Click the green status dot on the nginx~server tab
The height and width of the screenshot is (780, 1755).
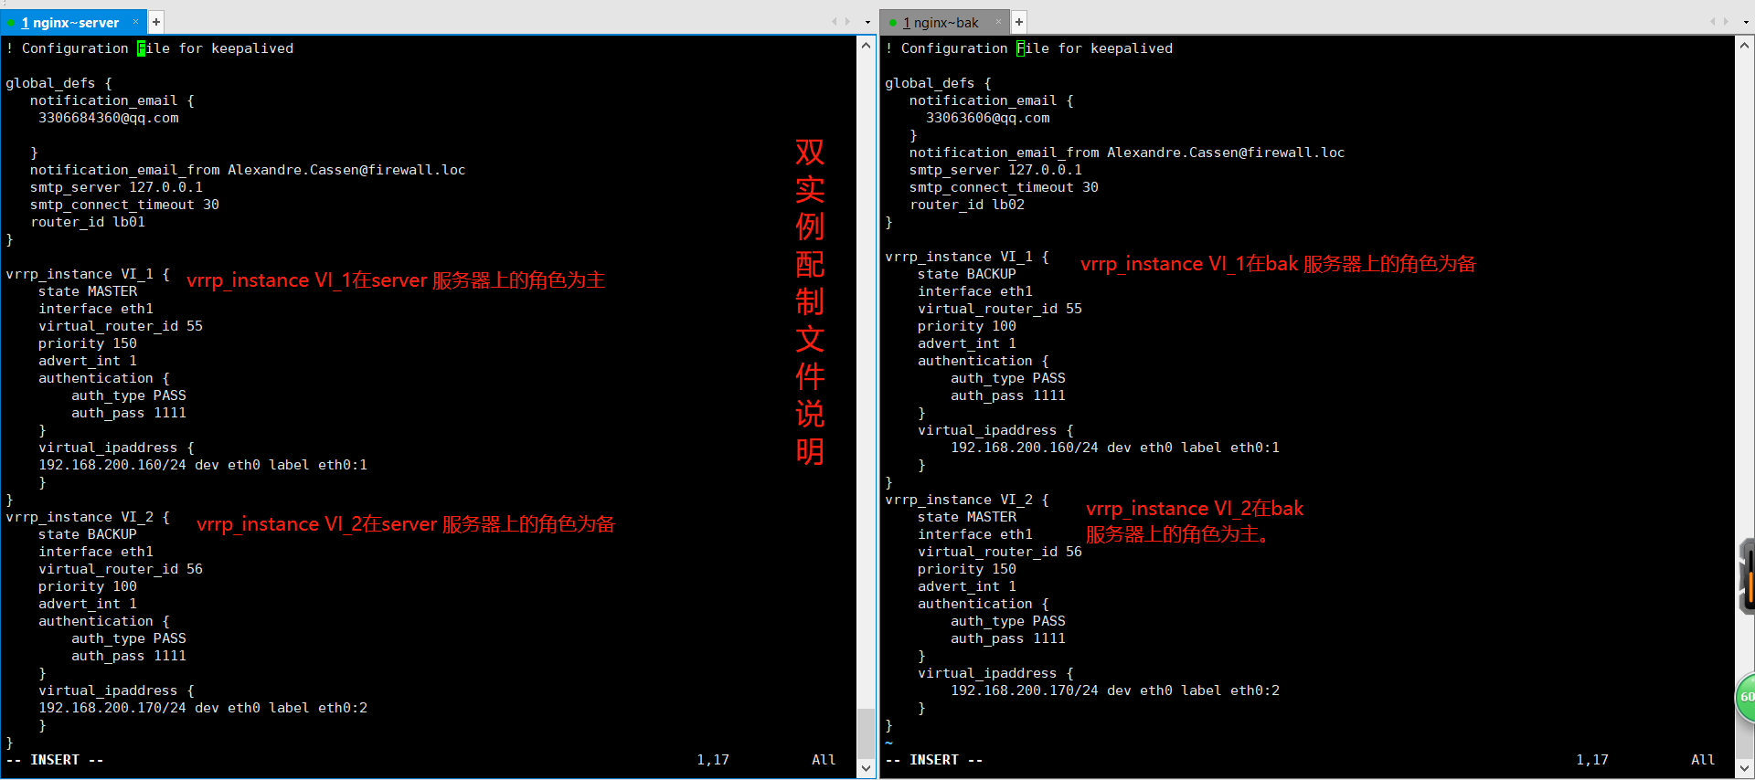coord(11,23)
